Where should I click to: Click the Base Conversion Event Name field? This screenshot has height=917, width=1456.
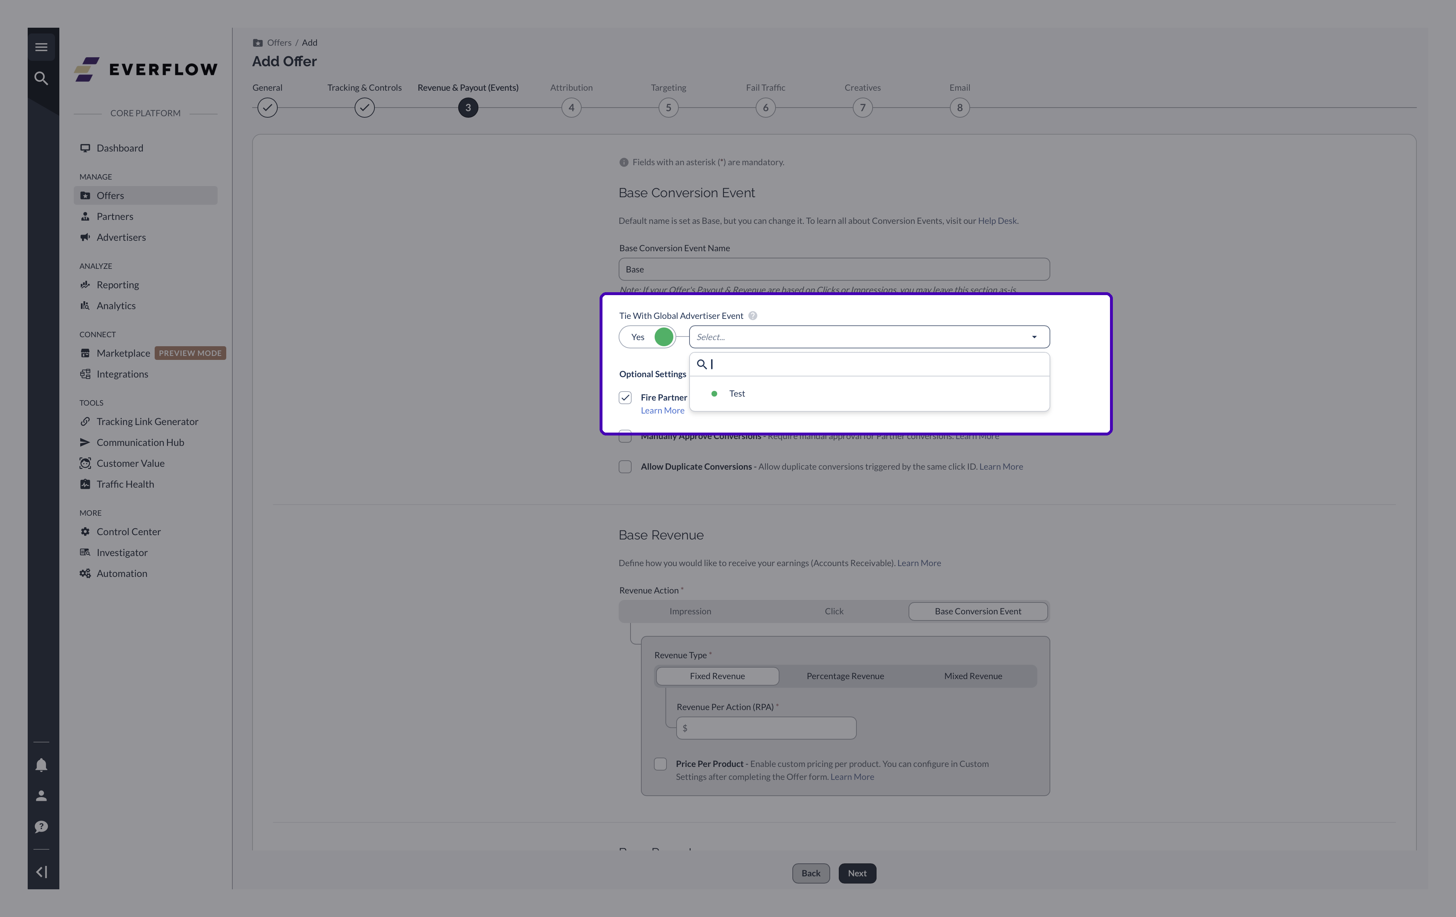(834, 269)
